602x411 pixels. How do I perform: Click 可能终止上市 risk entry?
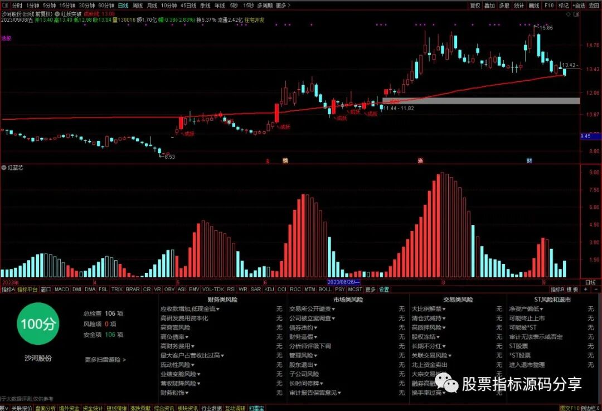pos(527,318)
